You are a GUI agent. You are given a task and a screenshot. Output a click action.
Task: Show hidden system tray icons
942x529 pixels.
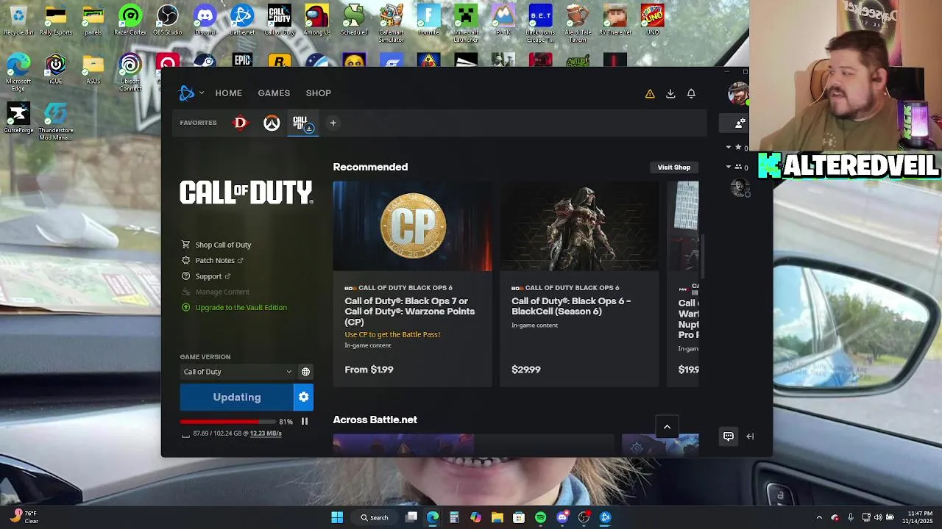click(819, 517)
